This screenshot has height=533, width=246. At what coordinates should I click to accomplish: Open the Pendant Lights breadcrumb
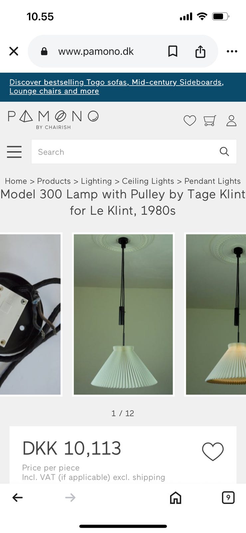(x=212, y=181)
